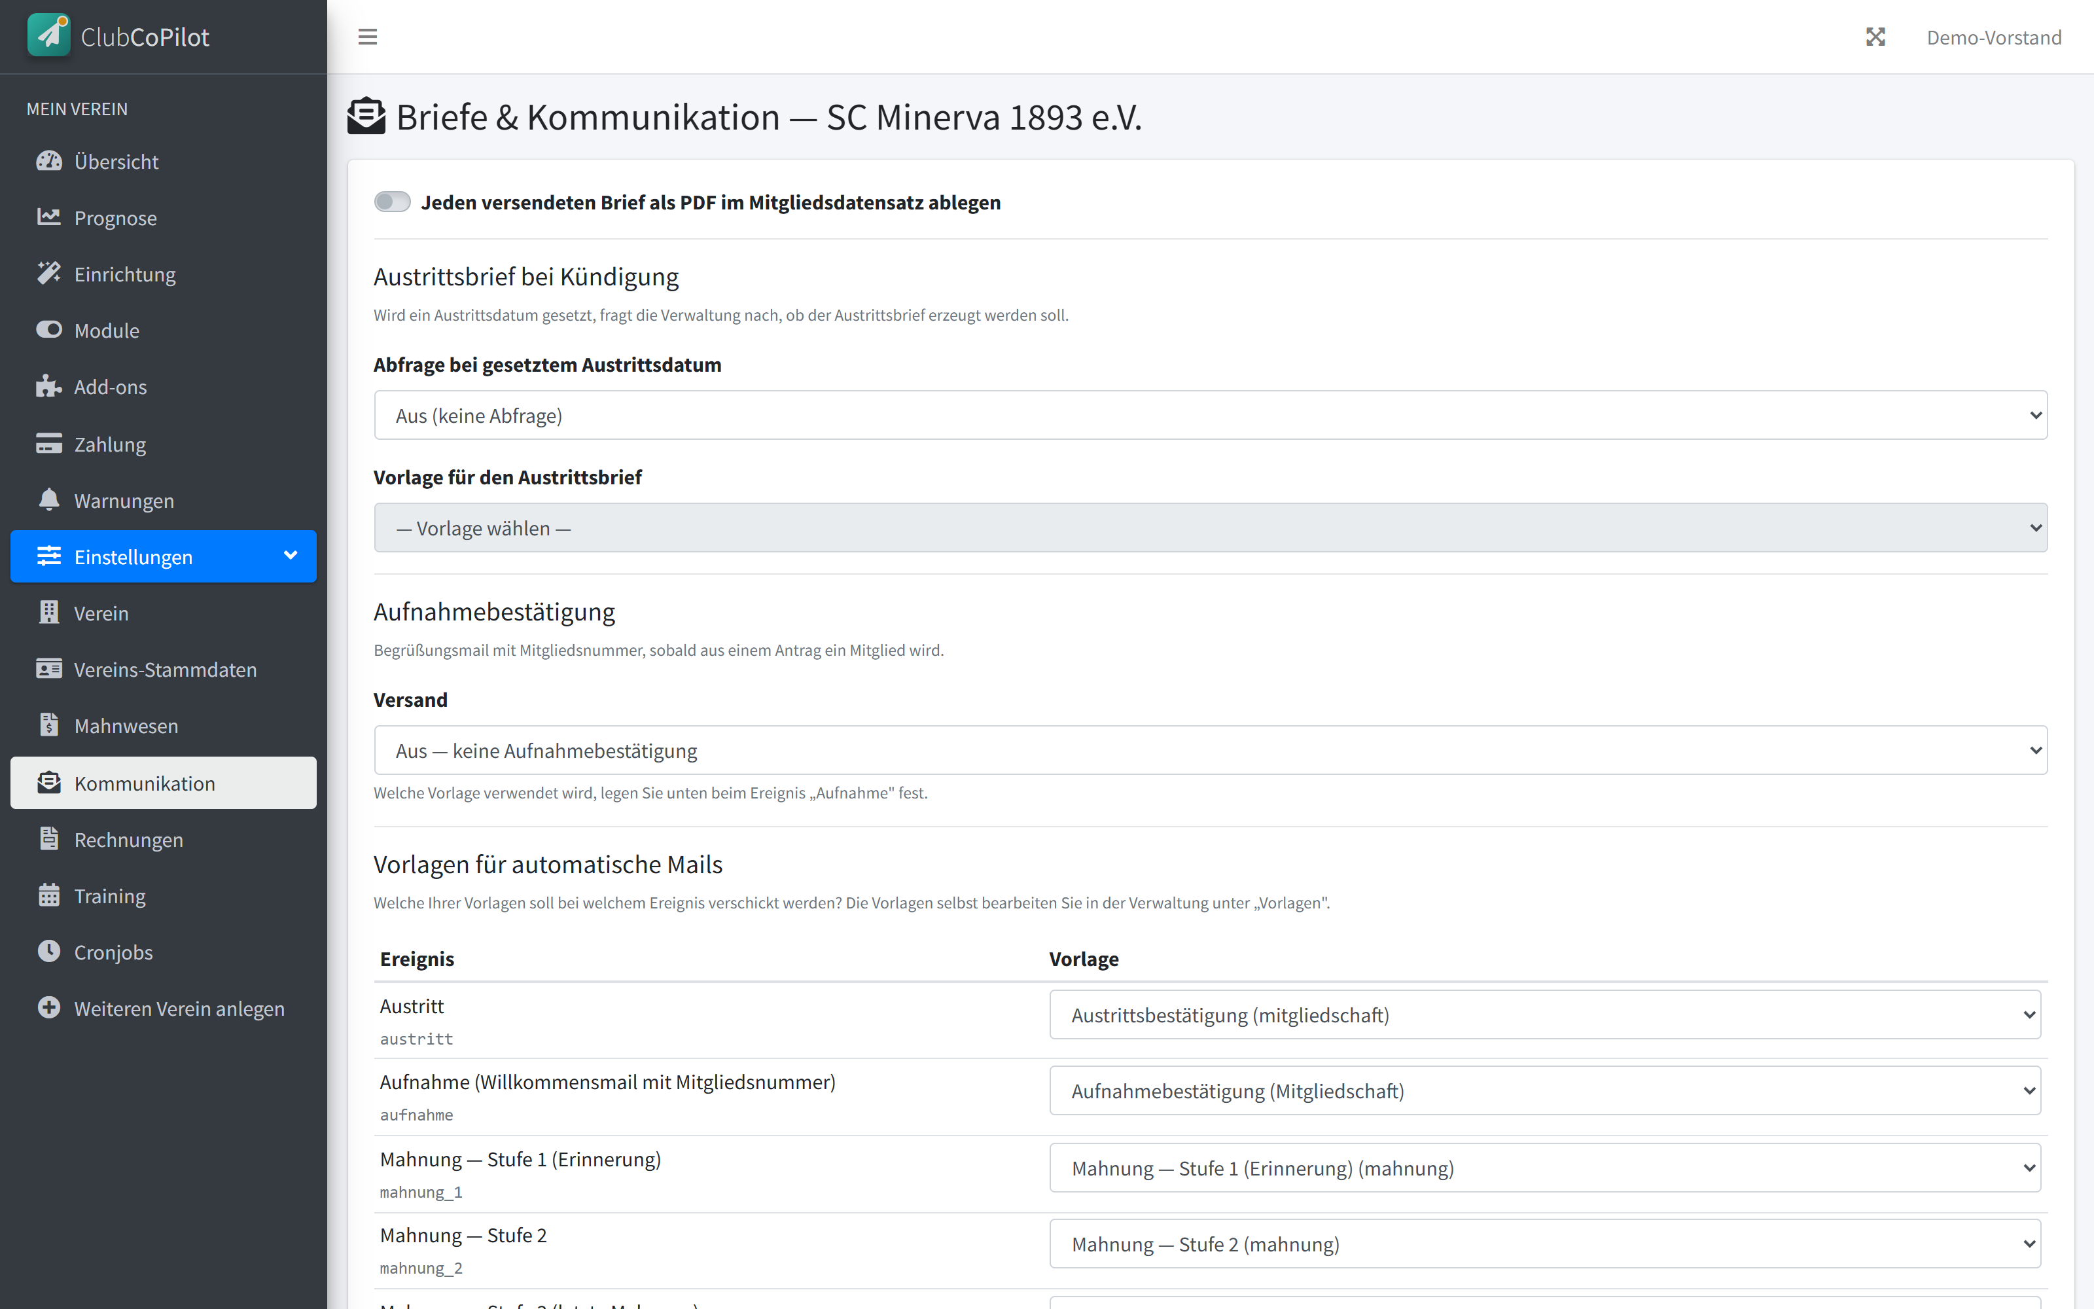Open the Abfrage bei Austrittsdatum dropdown
This screenshot has width=2094, height=1309.
click(1211, 415)
